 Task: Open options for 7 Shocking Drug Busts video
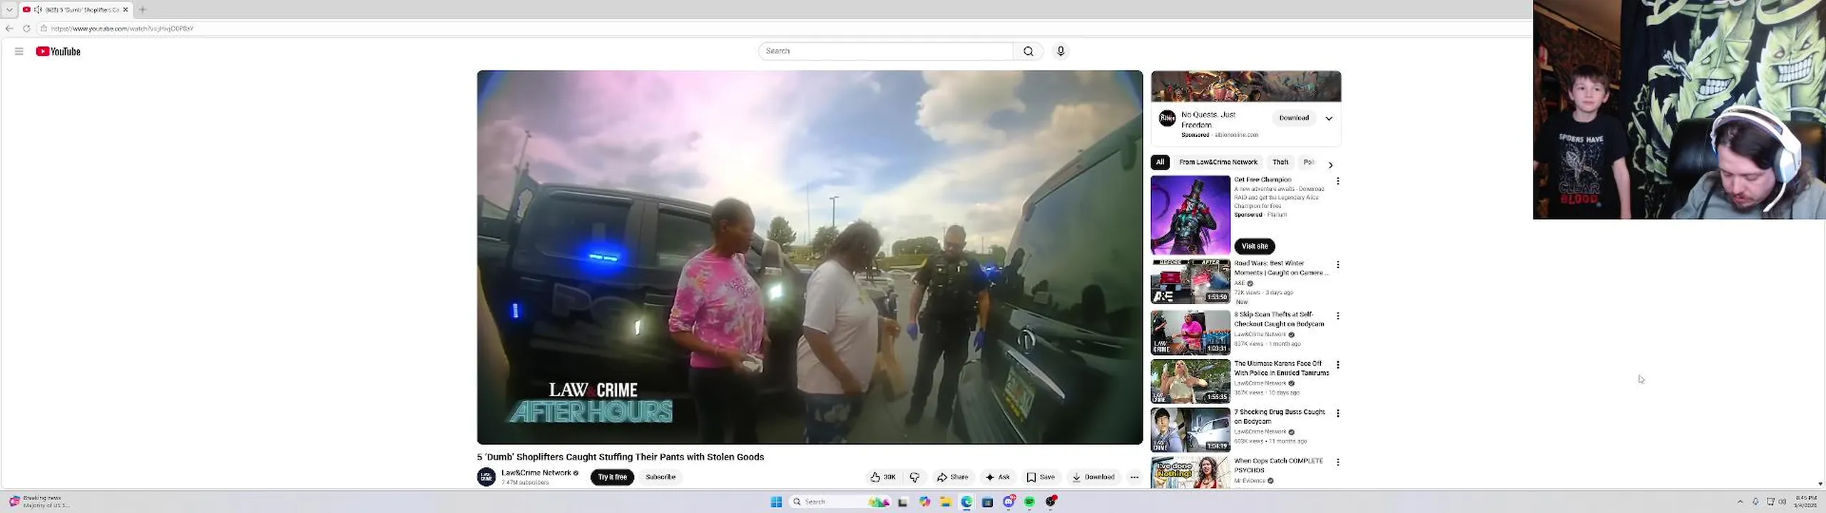click(x=1338, y=413)
